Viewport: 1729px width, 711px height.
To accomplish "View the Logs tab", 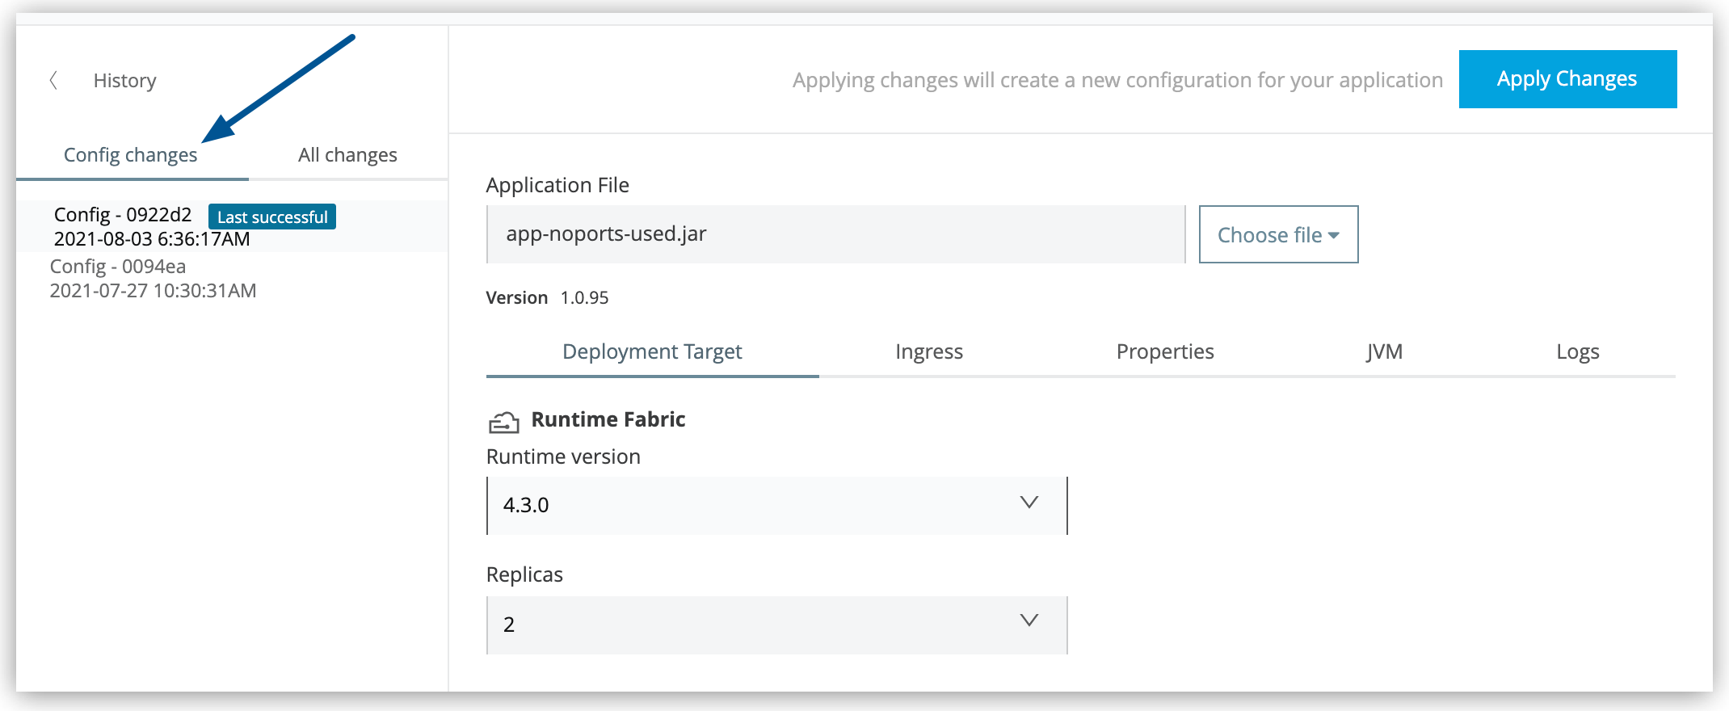I will click(1578, 352).
